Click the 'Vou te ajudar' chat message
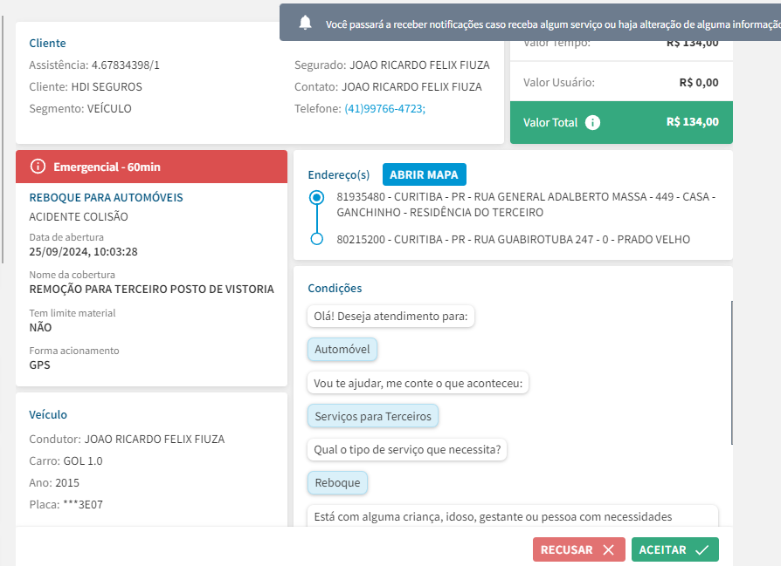 pyautogui.click(x=418, y=384)
